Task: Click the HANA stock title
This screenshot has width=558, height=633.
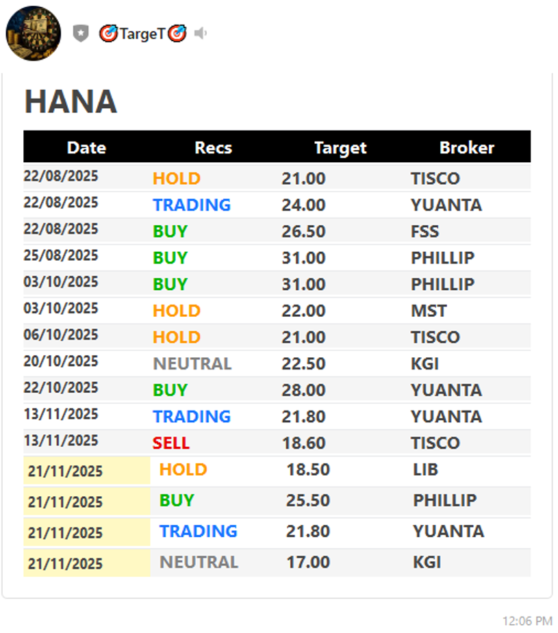Action: (71, 102)
